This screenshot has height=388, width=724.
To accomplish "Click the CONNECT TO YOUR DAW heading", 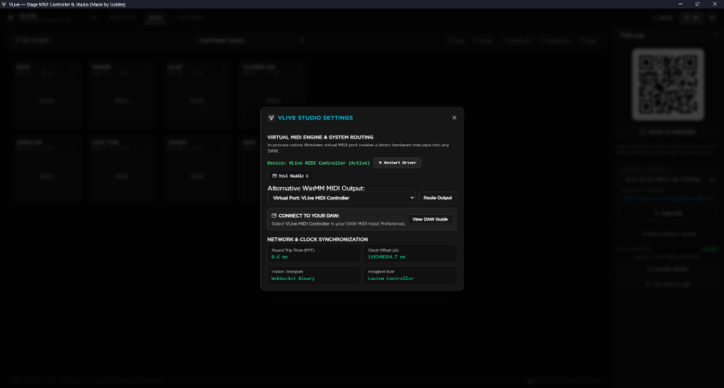I will point(309,216).
